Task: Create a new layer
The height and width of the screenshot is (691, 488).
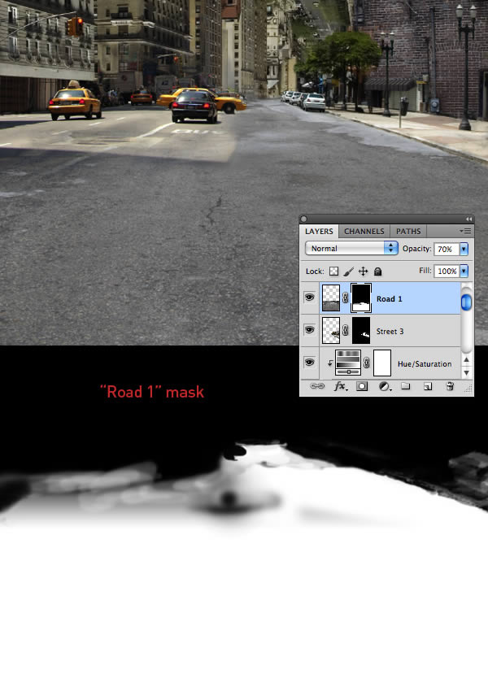Action: coord(428,386)
